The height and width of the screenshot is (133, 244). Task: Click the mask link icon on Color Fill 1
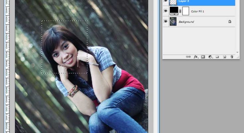coord(180,11)
